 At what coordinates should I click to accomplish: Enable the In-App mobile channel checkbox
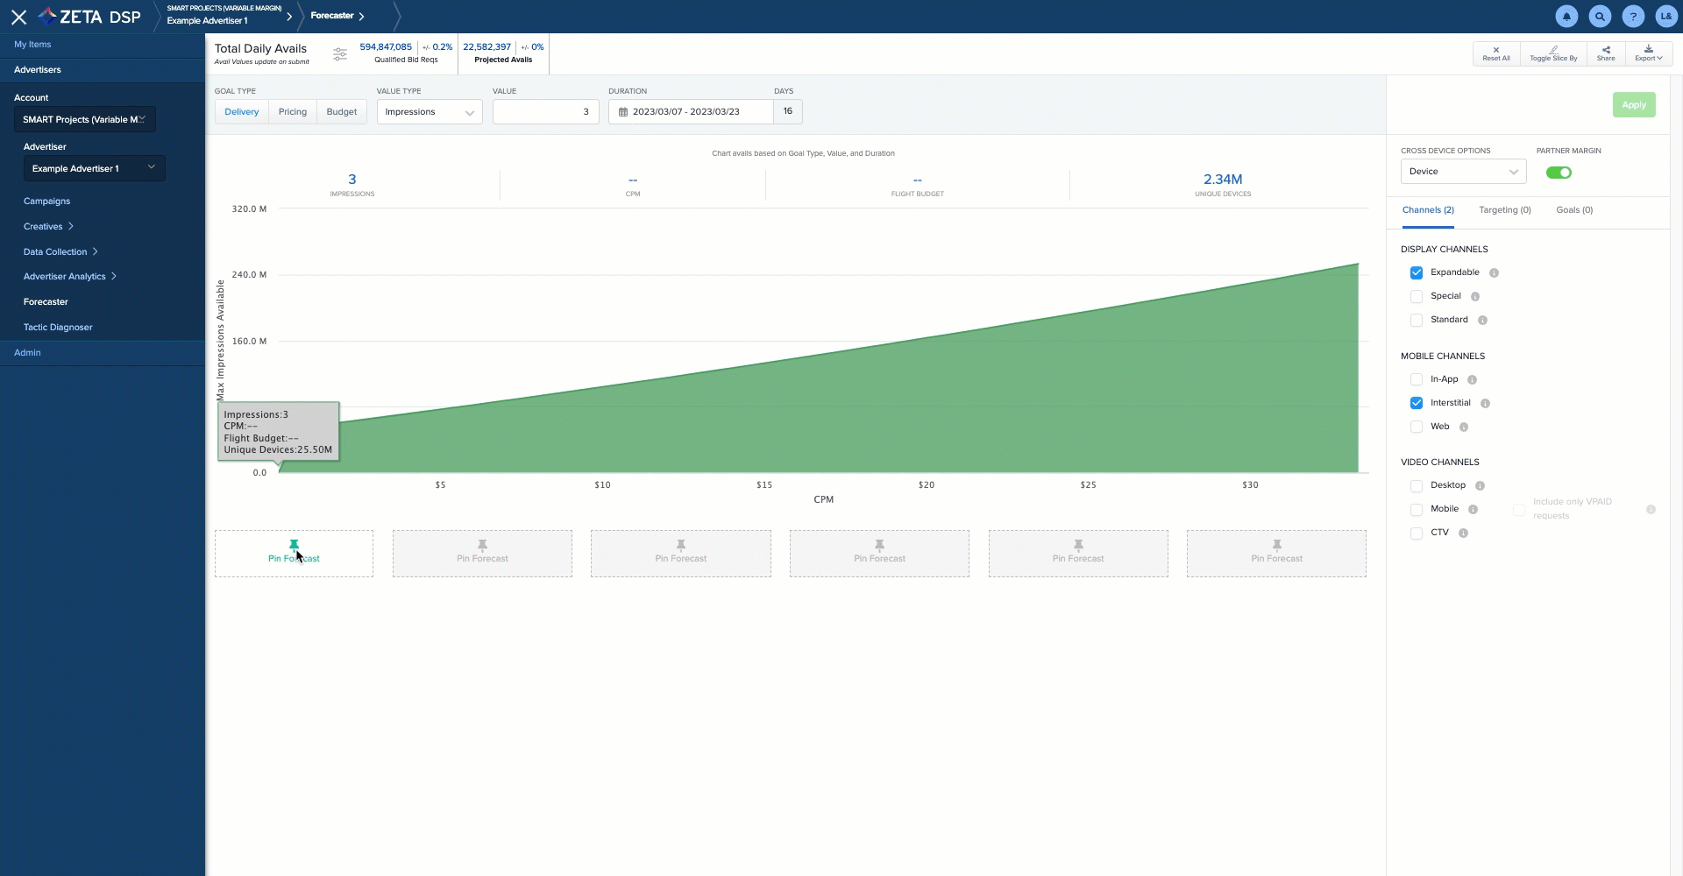tap(1416, 380)
